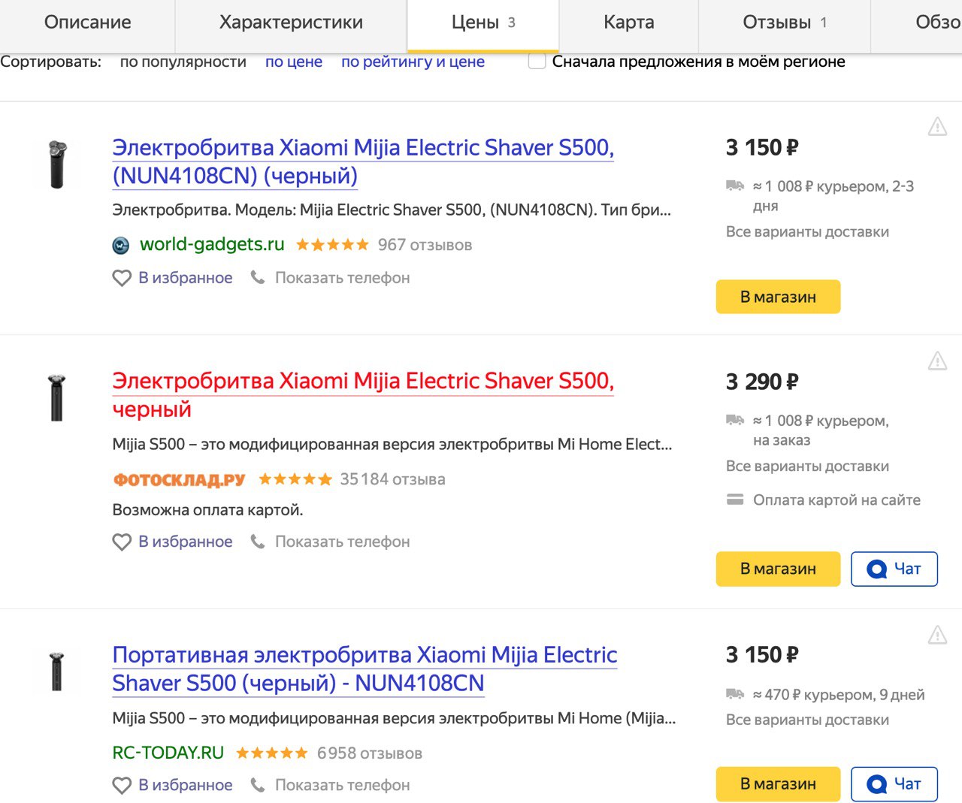
Task: Click the Фотосклад.ру store logo
Action: [179, 479]
